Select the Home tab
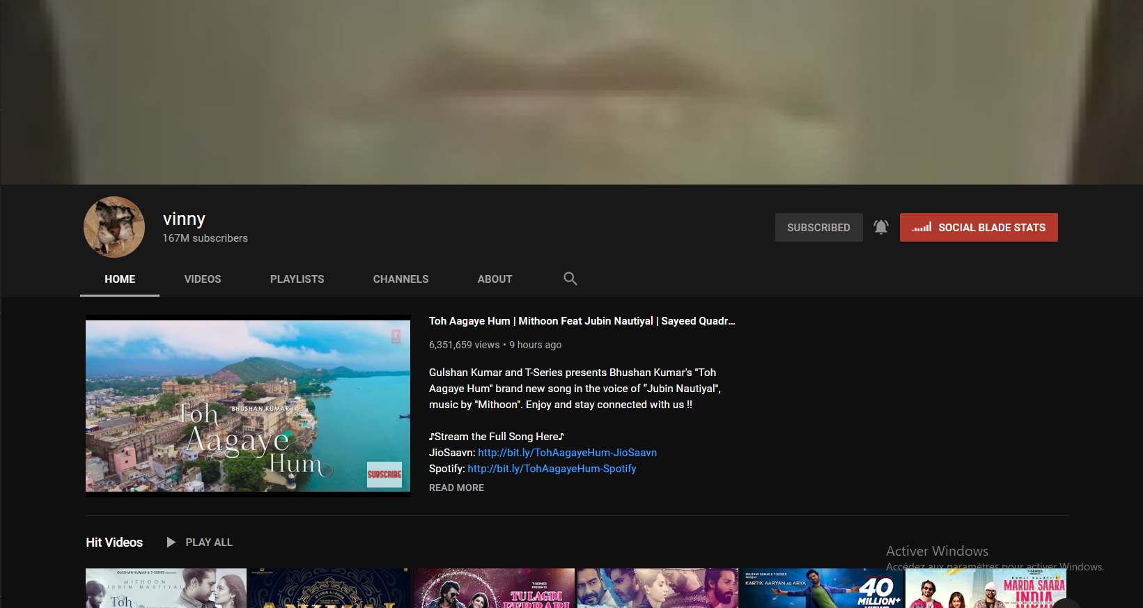 coord(120,279)
